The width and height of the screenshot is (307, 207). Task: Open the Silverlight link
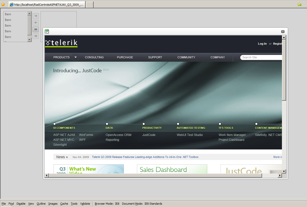click(60, 145)
